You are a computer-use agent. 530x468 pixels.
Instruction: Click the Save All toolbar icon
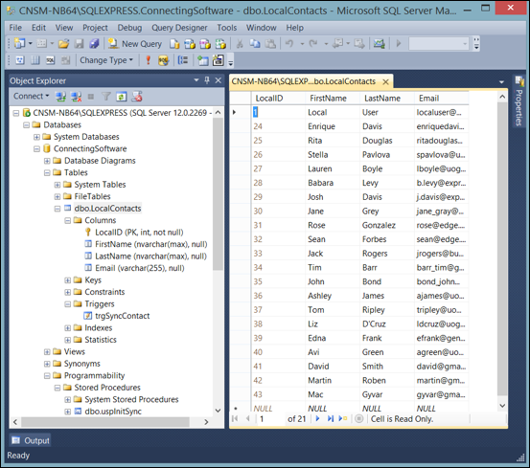(94, 43)
